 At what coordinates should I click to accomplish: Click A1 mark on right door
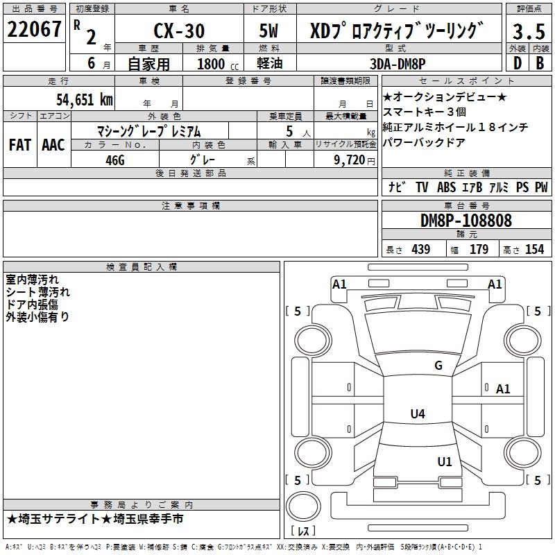[503, 389]
